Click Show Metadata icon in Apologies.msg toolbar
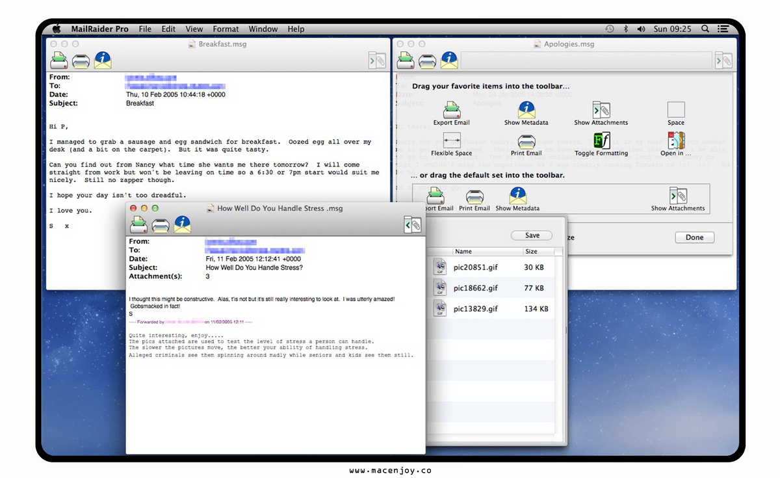 [449, 60]
